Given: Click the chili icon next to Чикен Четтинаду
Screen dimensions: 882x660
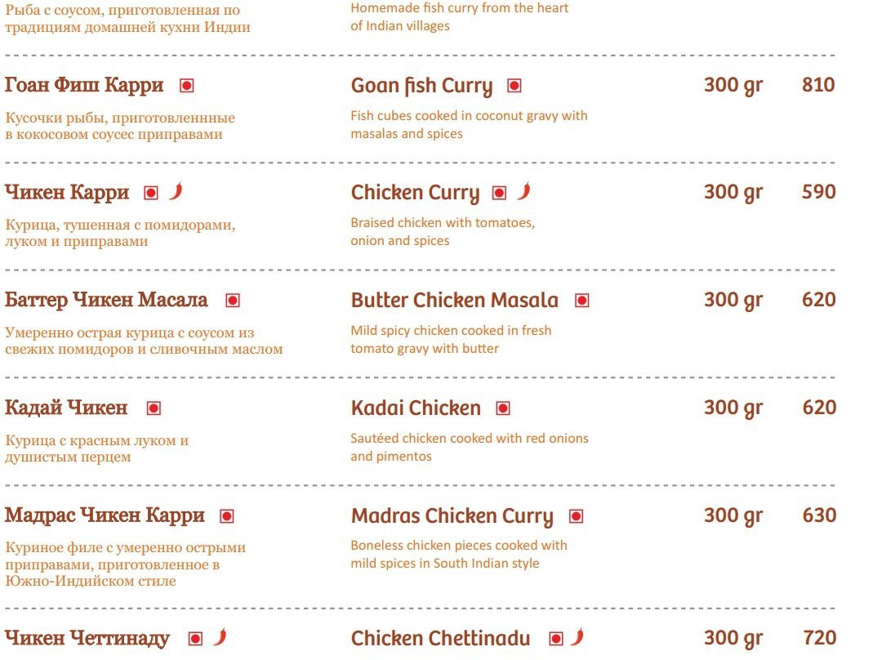Looking at the screenshot, I should pyautogui.click(x=220, y=637).
